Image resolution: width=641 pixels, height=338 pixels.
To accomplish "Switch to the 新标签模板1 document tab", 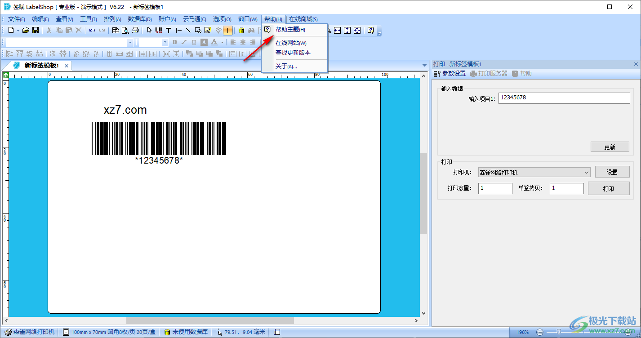I will (x=41, y=66).
